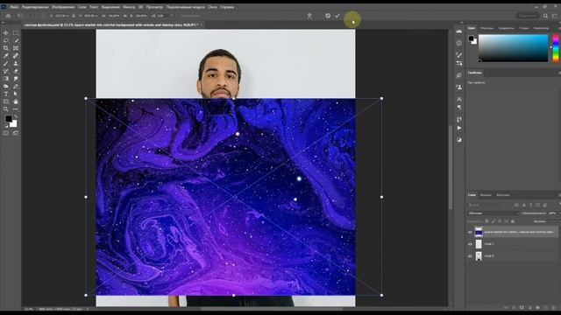Click the Home icon in options bar
Screen dimensions: 561x315
point(8,16)
